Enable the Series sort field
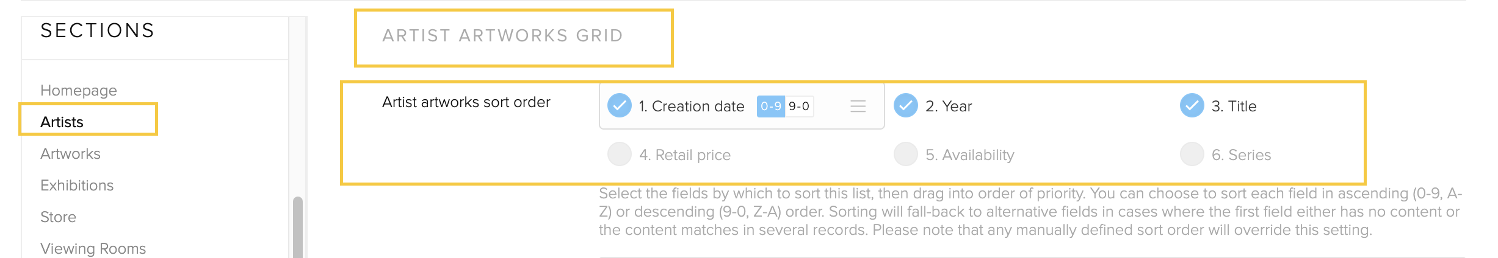This screenshot has width=1498, height=258. click(1192, 154)
